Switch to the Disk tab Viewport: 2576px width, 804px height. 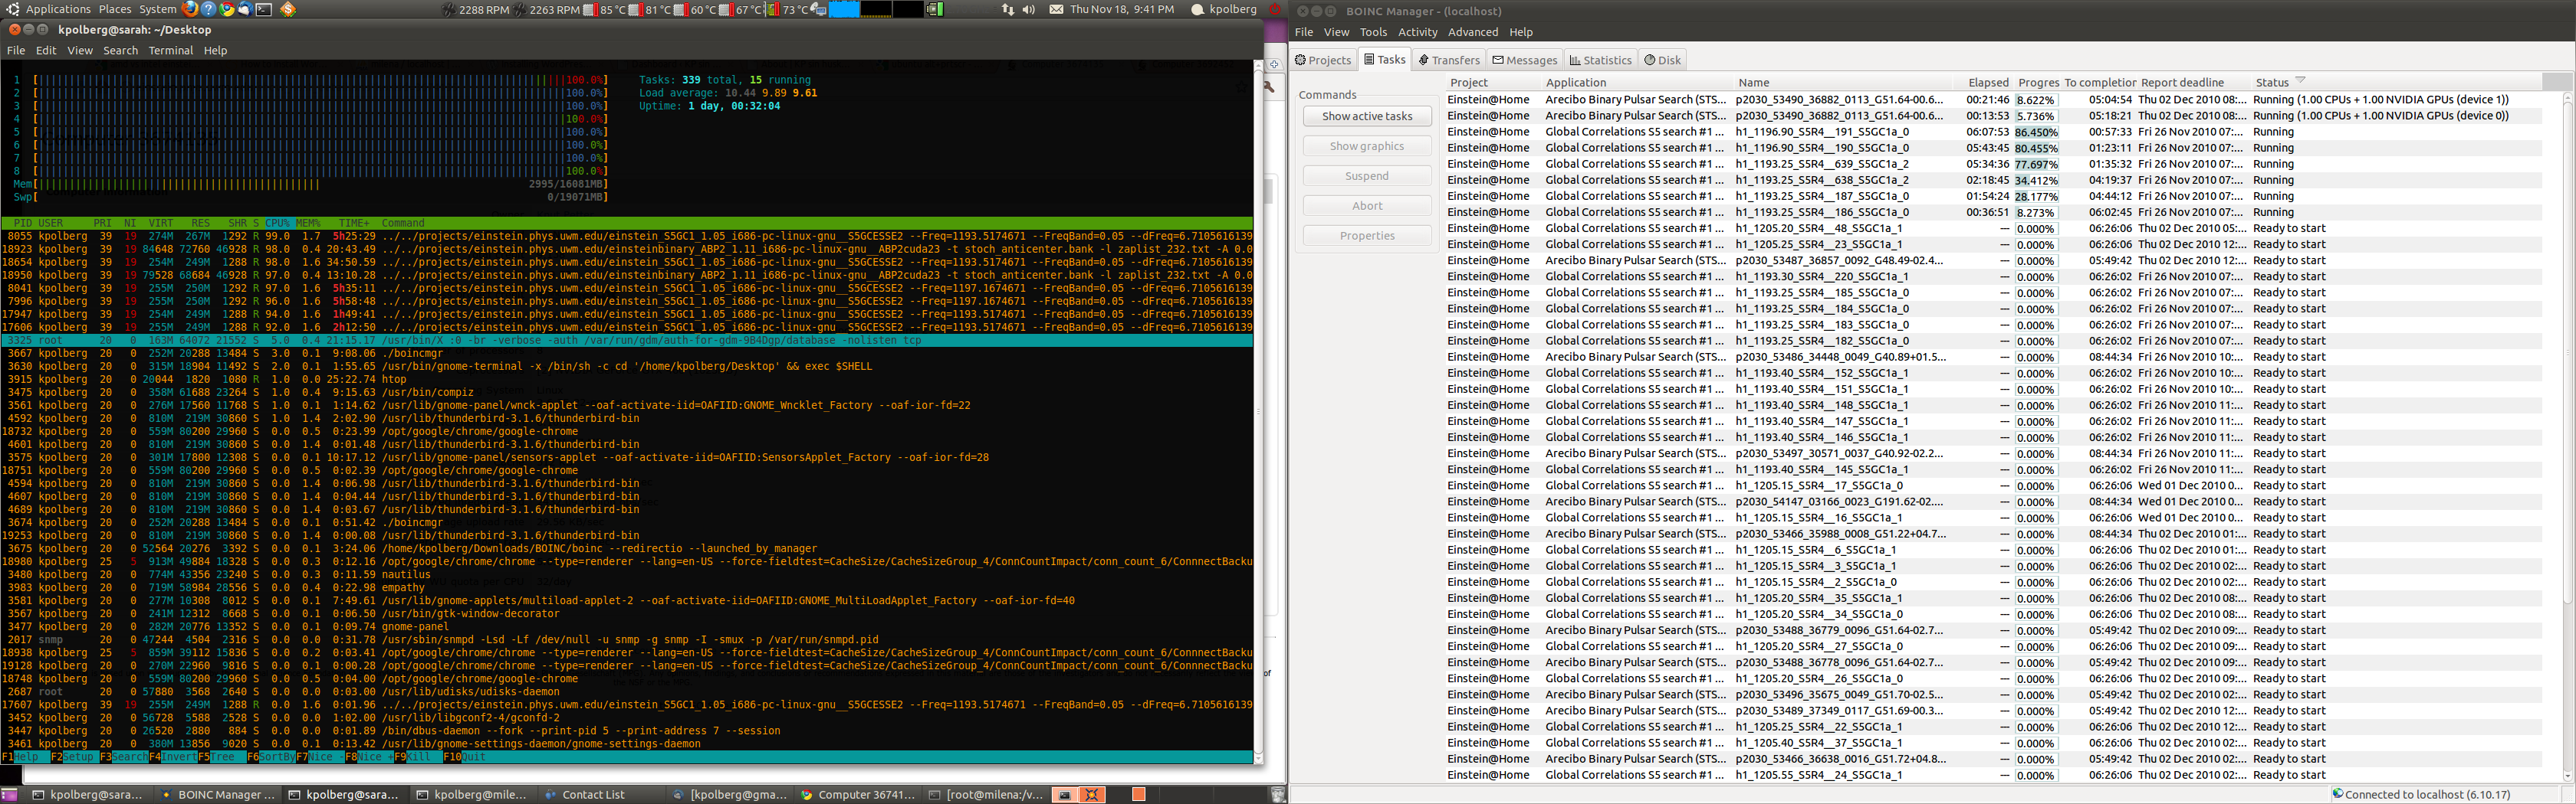coord(1662,60)
